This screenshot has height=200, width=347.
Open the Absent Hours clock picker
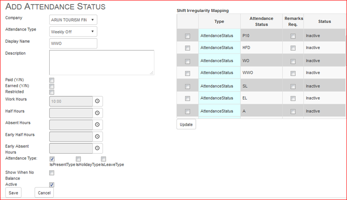(97, 124)
